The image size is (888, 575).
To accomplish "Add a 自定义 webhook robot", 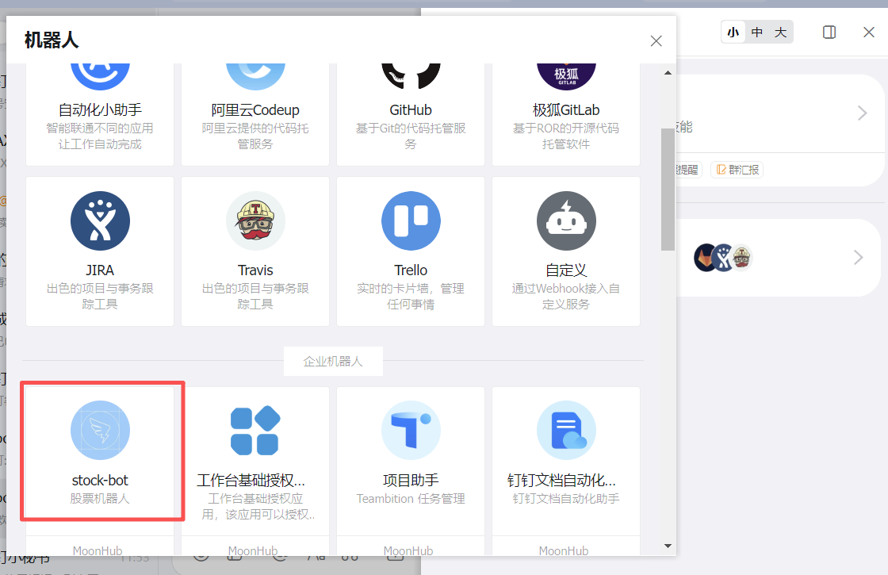I will [x=566, y=251].
